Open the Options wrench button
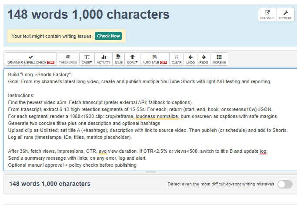The image size is (297, 205). [285, 15]
